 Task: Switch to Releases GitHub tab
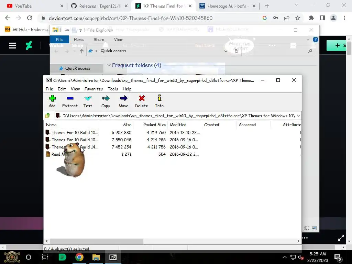click(x=99, y=6)
